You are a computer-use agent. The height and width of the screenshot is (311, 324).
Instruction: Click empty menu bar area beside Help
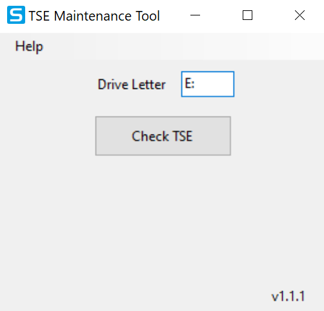(183, 46)
